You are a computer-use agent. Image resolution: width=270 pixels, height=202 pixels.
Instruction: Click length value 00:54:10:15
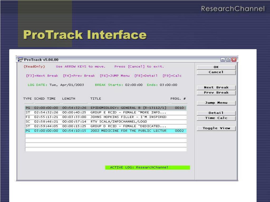point(74,131)
